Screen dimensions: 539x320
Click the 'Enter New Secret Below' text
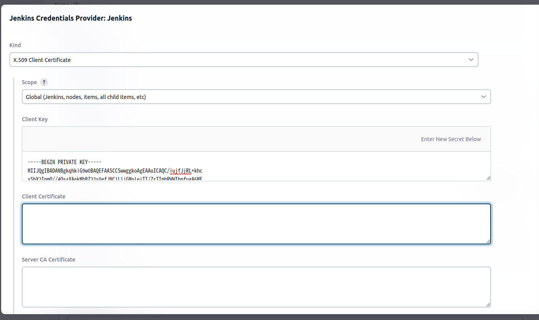451,139
